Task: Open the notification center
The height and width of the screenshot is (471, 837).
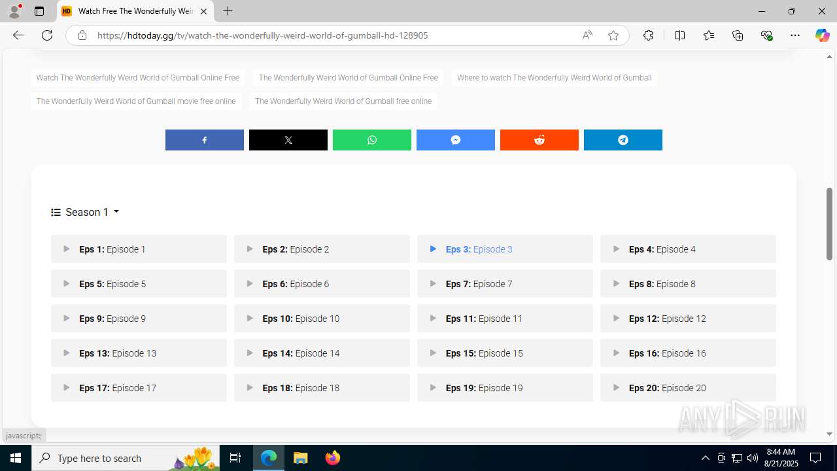Action: tap(815, 458)
